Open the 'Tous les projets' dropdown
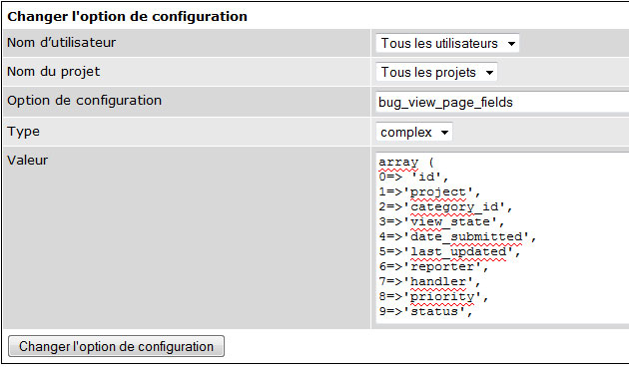The height and width of the screenshot is (371, 629). click(x=436, y=72)
